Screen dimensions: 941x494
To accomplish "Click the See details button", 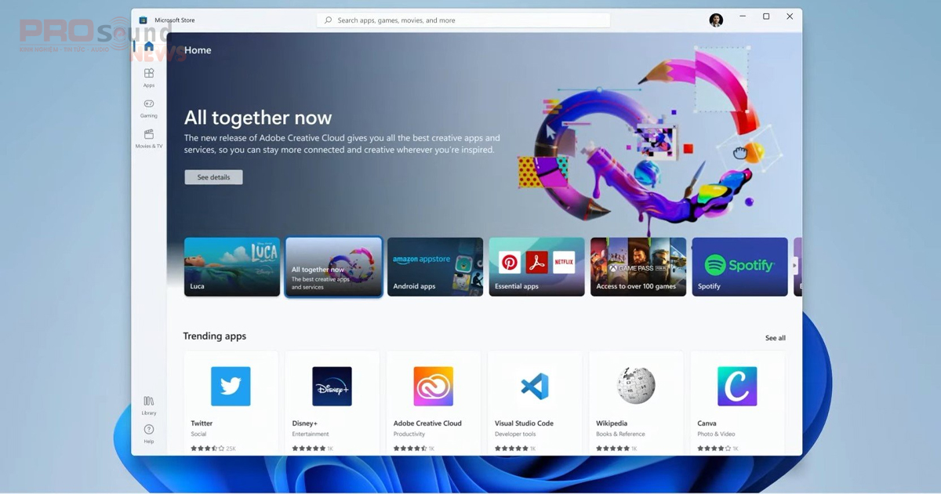I will (213, 177).
